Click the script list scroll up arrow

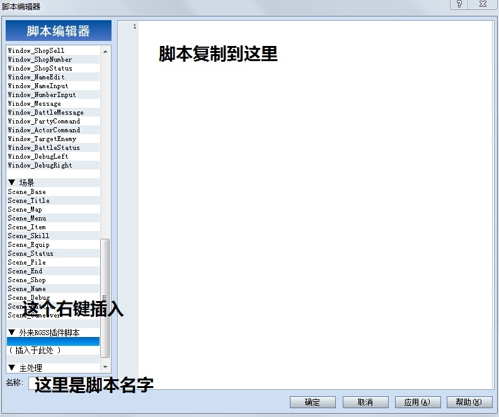105,51
